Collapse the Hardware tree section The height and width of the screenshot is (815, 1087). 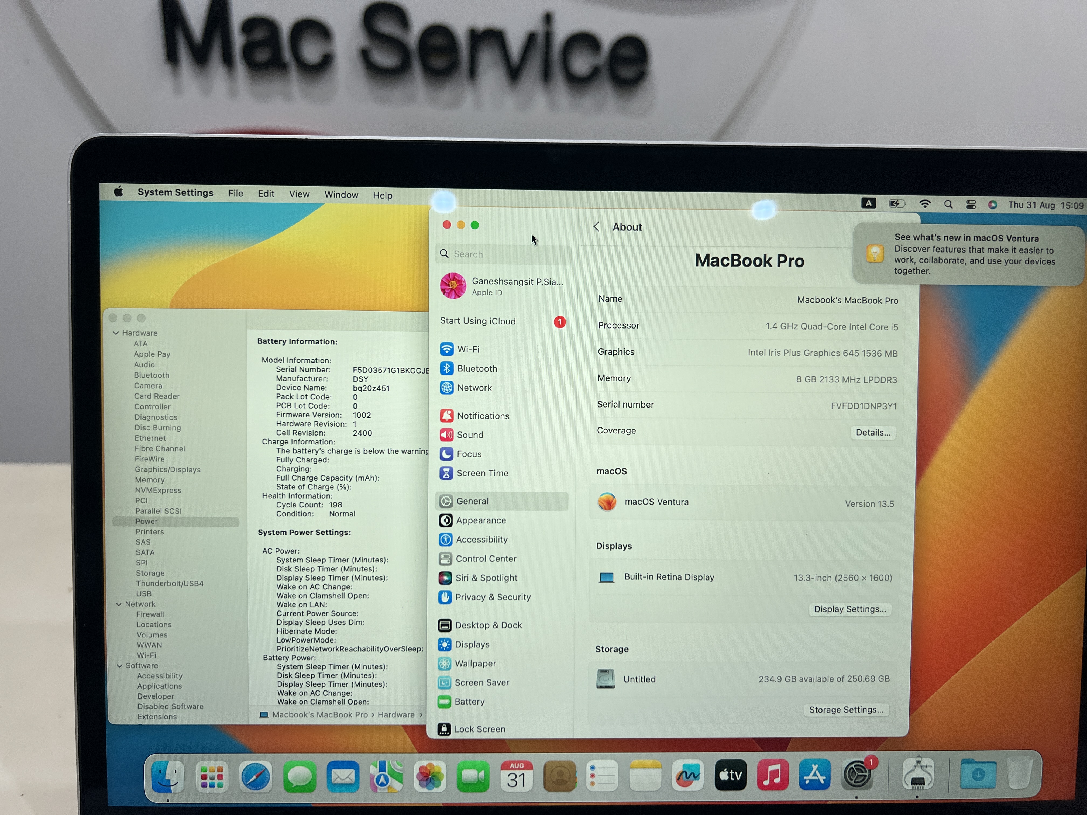click(116, 333)
